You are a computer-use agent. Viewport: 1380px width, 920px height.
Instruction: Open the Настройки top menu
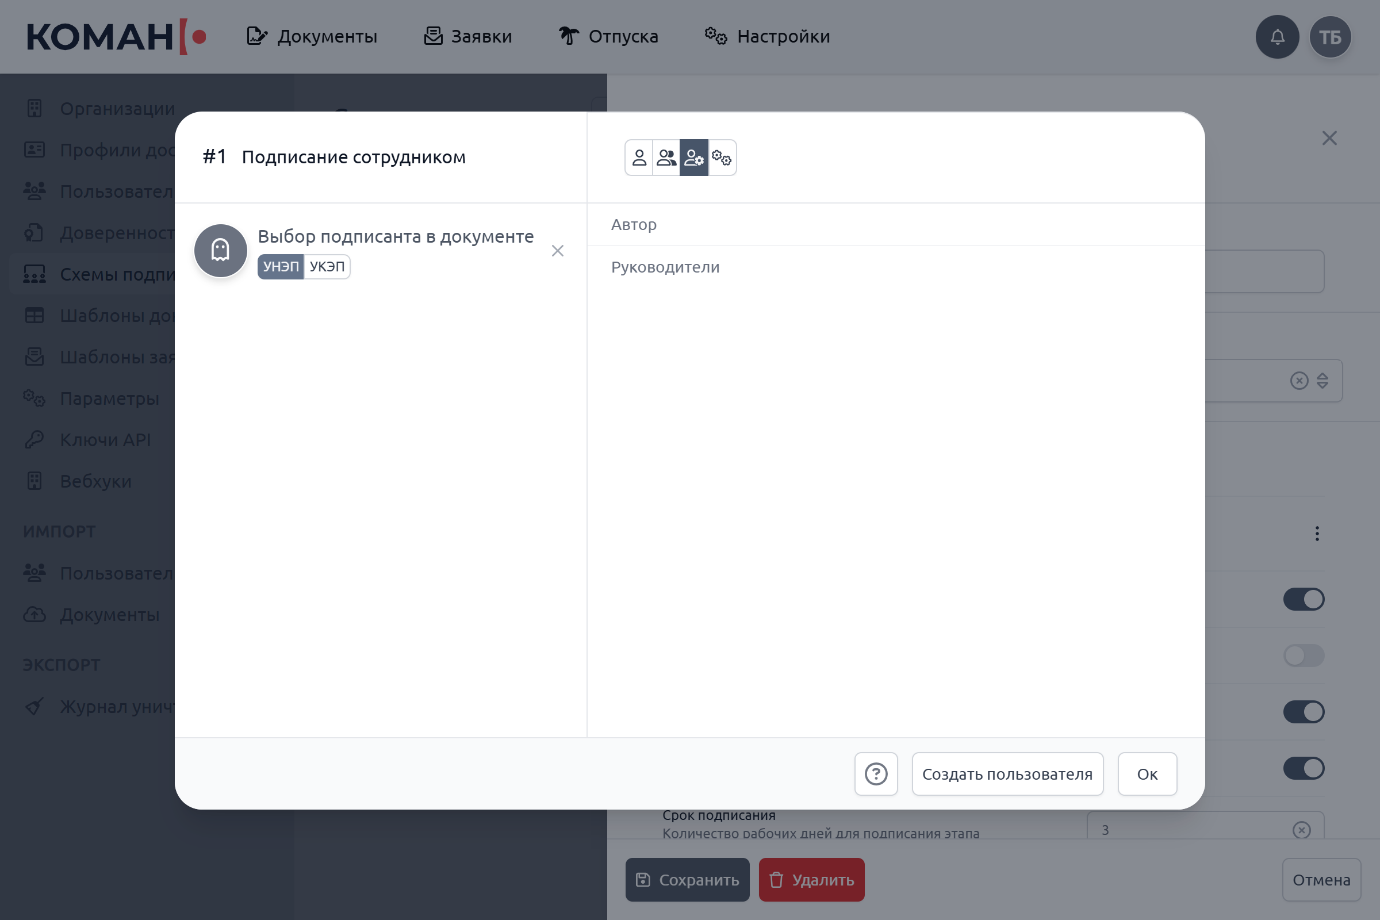[768, 36]
